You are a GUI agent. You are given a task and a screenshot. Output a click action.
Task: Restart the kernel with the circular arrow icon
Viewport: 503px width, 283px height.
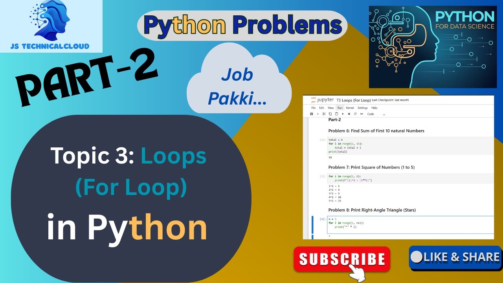(x=355, y=114)
